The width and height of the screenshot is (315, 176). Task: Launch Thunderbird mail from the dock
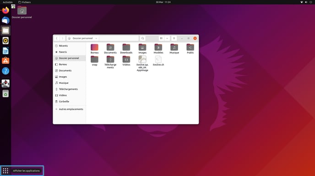coord(5,21)
